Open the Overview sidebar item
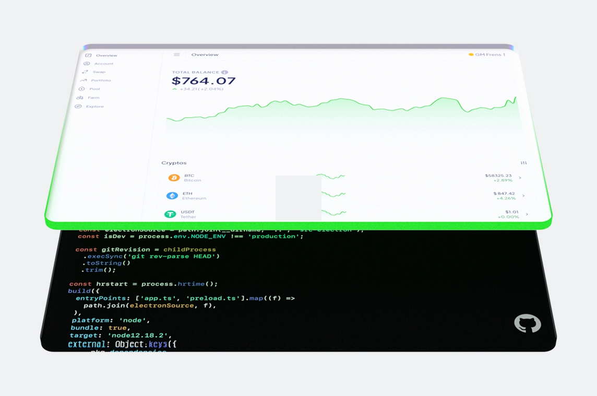 [101, 55]
